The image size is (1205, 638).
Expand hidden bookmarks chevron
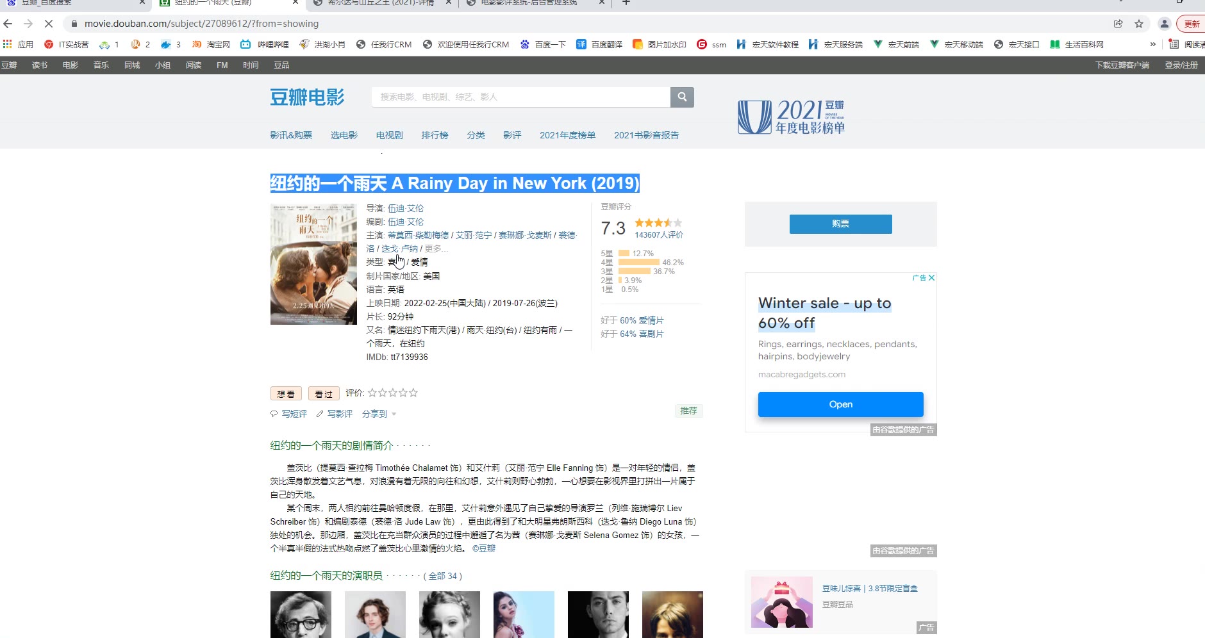(1153, 44)
